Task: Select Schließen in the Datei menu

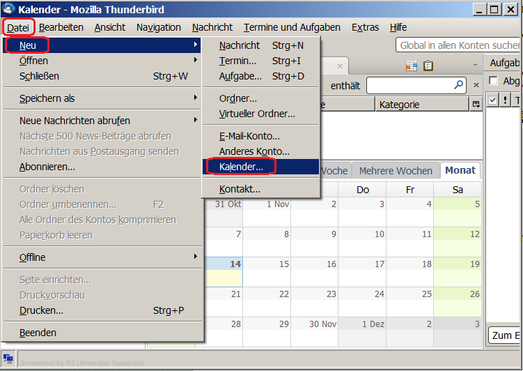Action: [x=102, y=76]
